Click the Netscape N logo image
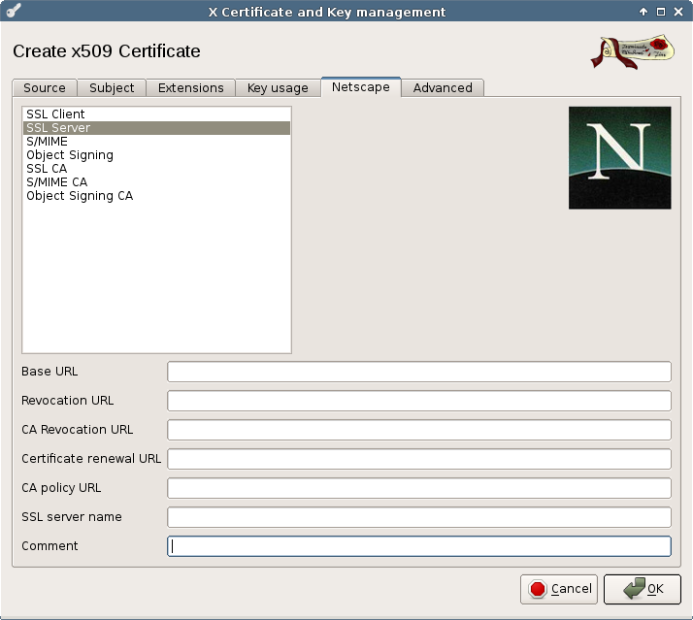The width and height of the screenshot is (693, 620). [x=619, y=158]
